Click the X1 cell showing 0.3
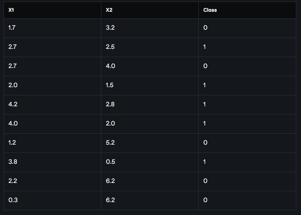 click(x=13, y=200)
